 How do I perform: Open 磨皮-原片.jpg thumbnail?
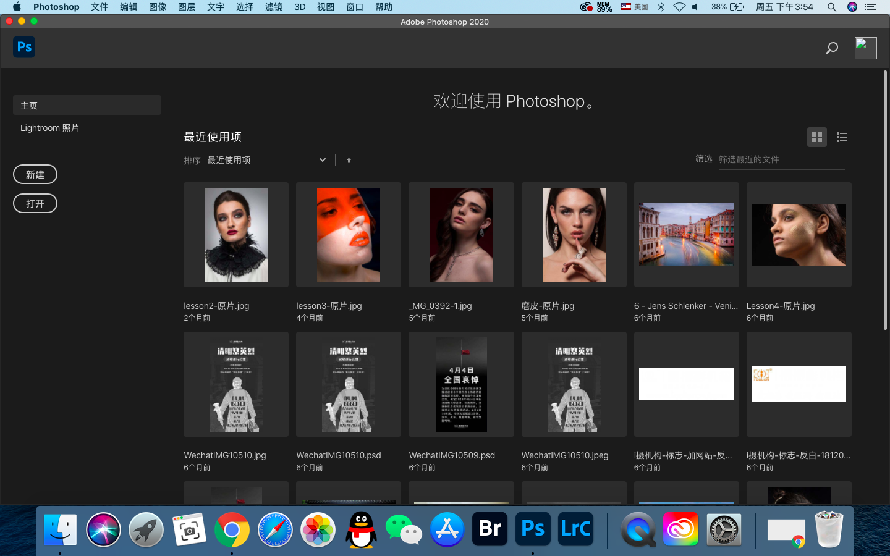pyautogui.click(x=574, y=235)
